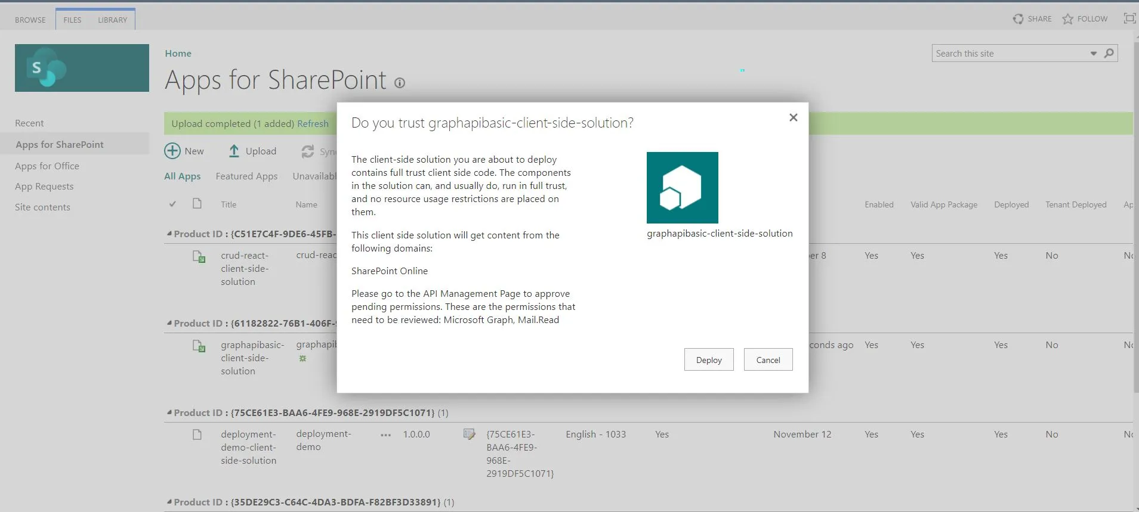Open ellipsis menu for deployment-demo
The image size is (1139, 512).
click(386, 435)
